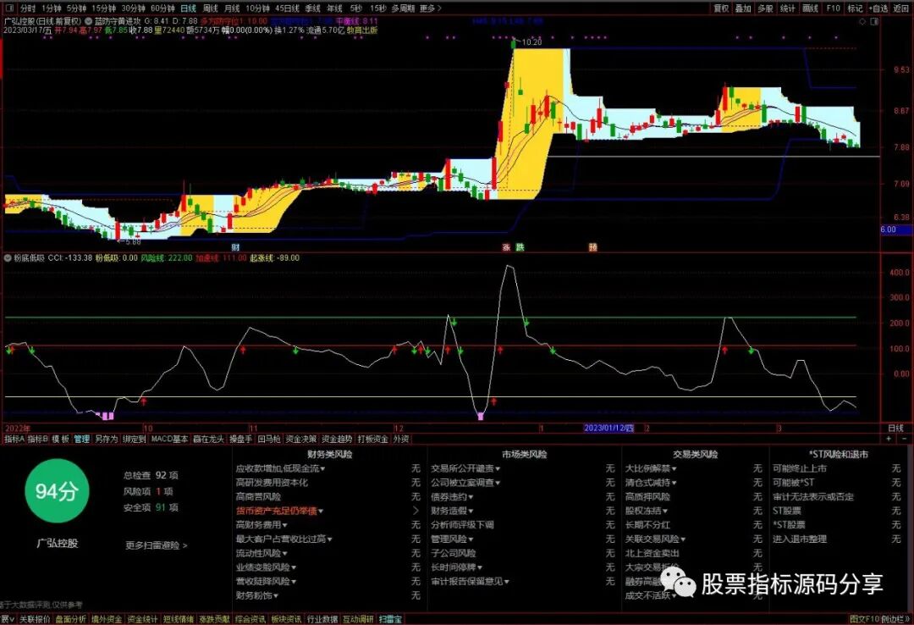Click the minus zoom icon right of timeline
Screen dimensions: 914x625
pos(905,438)
